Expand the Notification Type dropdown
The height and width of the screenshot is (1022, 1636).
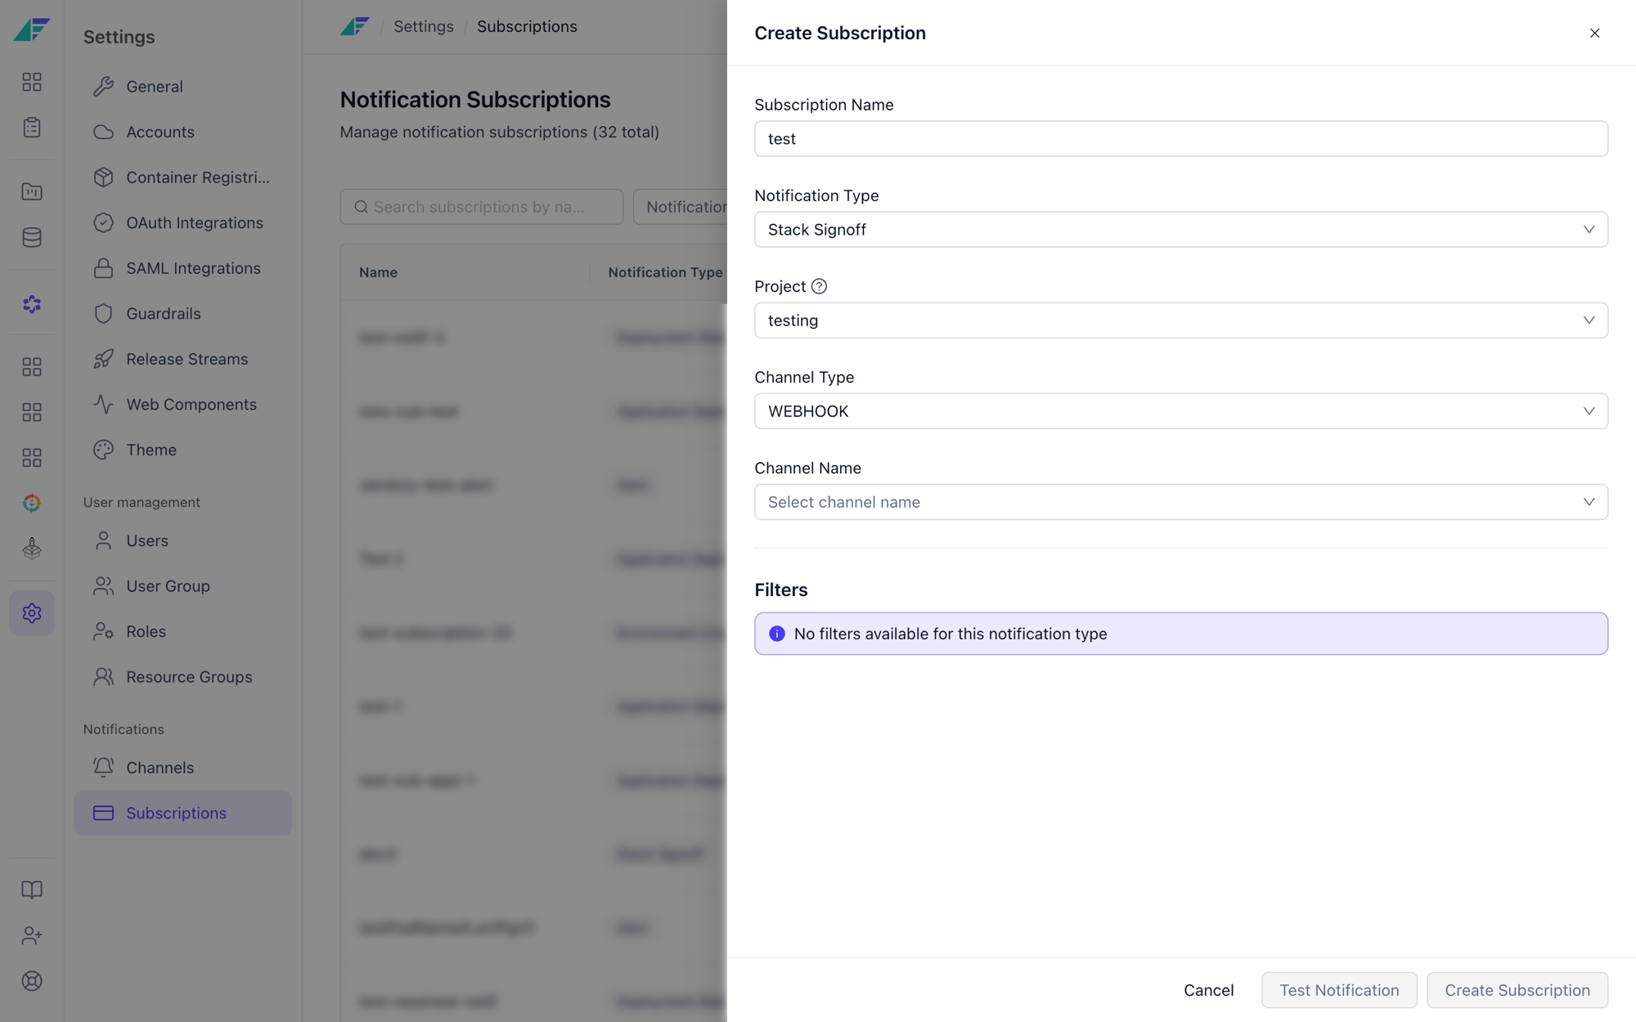[1180, 230]
